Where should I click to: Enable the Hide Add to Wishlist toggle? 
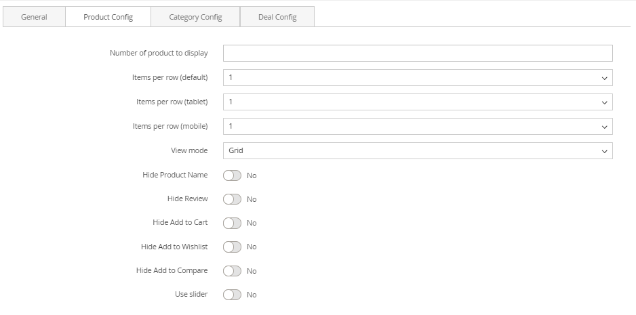click(232, 247)
